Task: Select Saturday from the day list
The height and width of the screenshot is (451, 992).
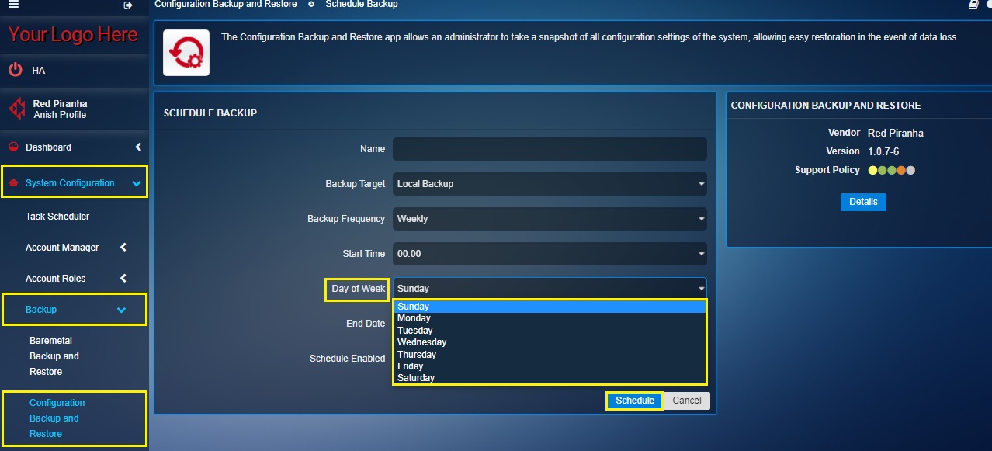Action: point(550,378)
